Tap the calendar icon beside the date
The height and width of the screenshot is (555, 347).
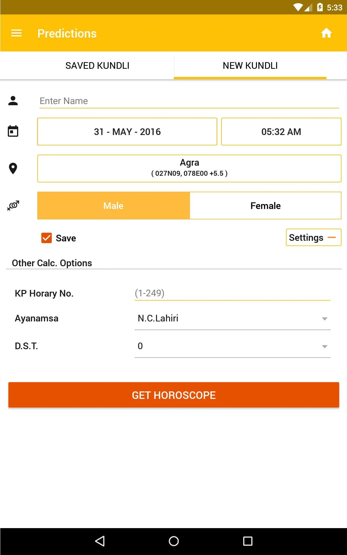(x=13, y=131)
